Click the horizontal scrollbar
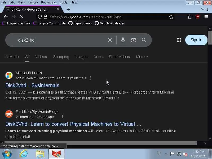212x159 pixels. [x=101, y=143]
